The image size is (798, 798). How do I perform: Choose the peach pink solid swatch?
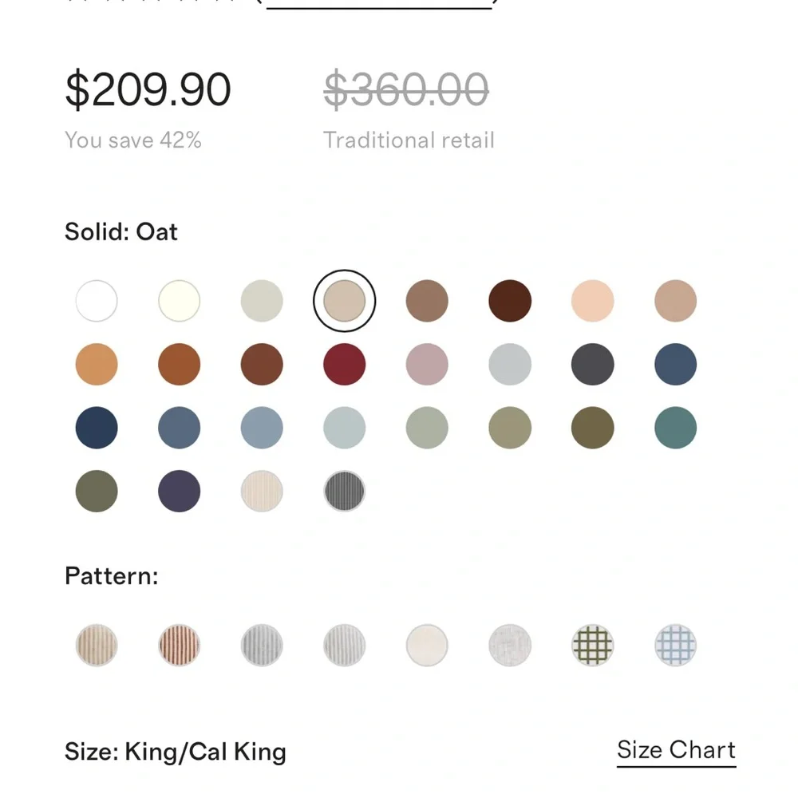pos(592,301)
